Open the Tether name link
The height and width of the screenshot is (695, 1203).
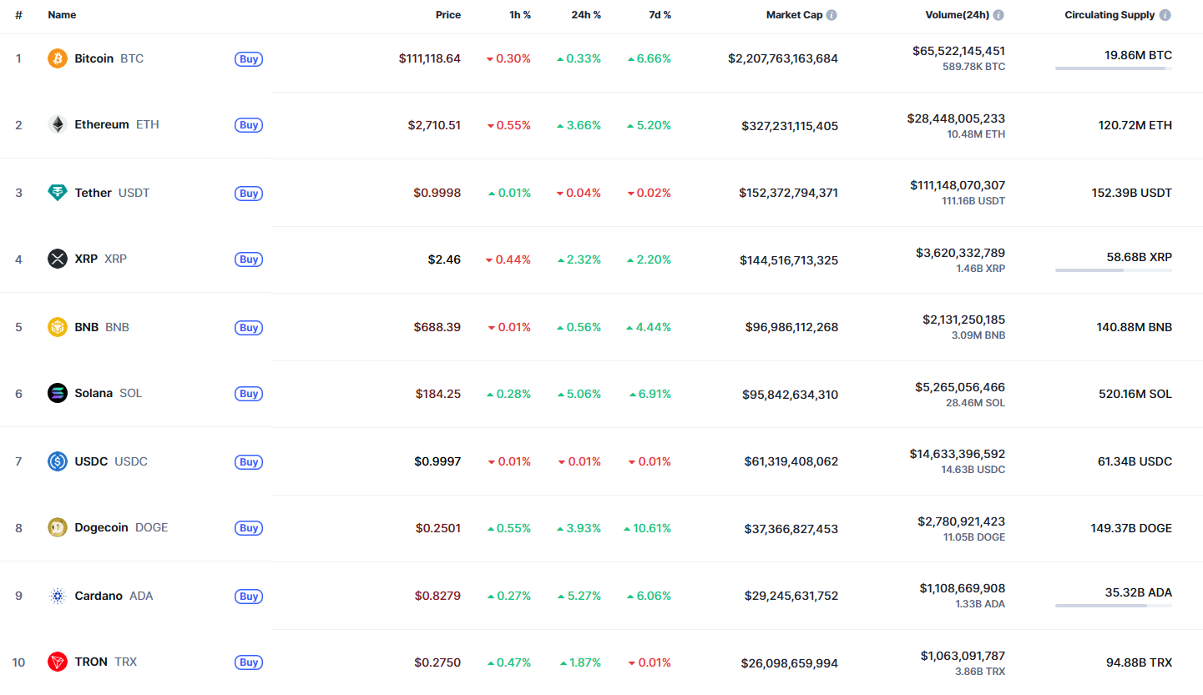(x=93, y=193)
